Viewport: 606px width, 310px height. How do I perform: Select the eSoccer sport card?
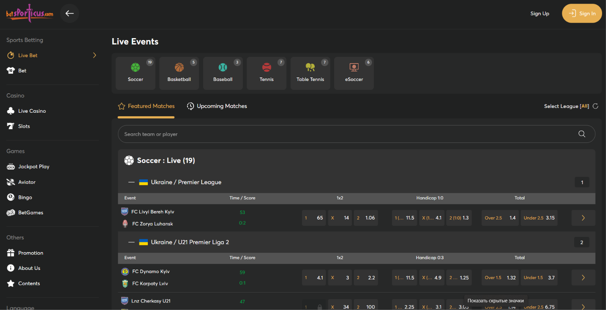point(354,73)
